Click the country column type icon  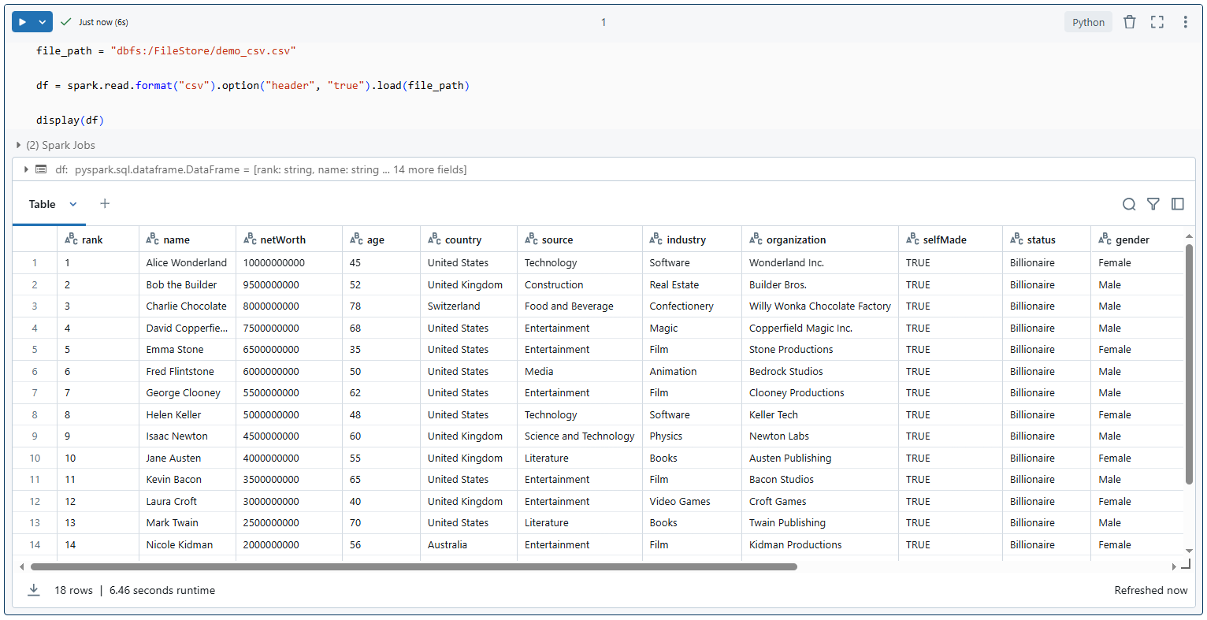434,239
